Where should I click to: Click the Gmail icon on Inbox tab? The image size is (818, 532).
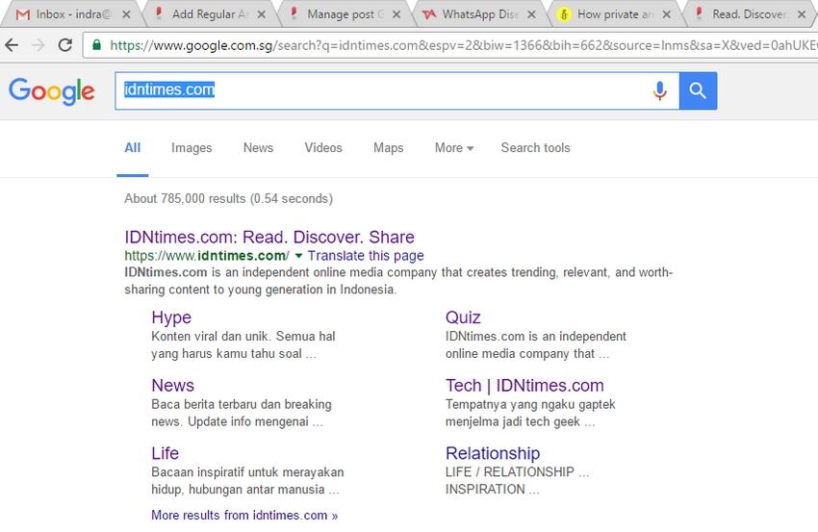point(23,14)
